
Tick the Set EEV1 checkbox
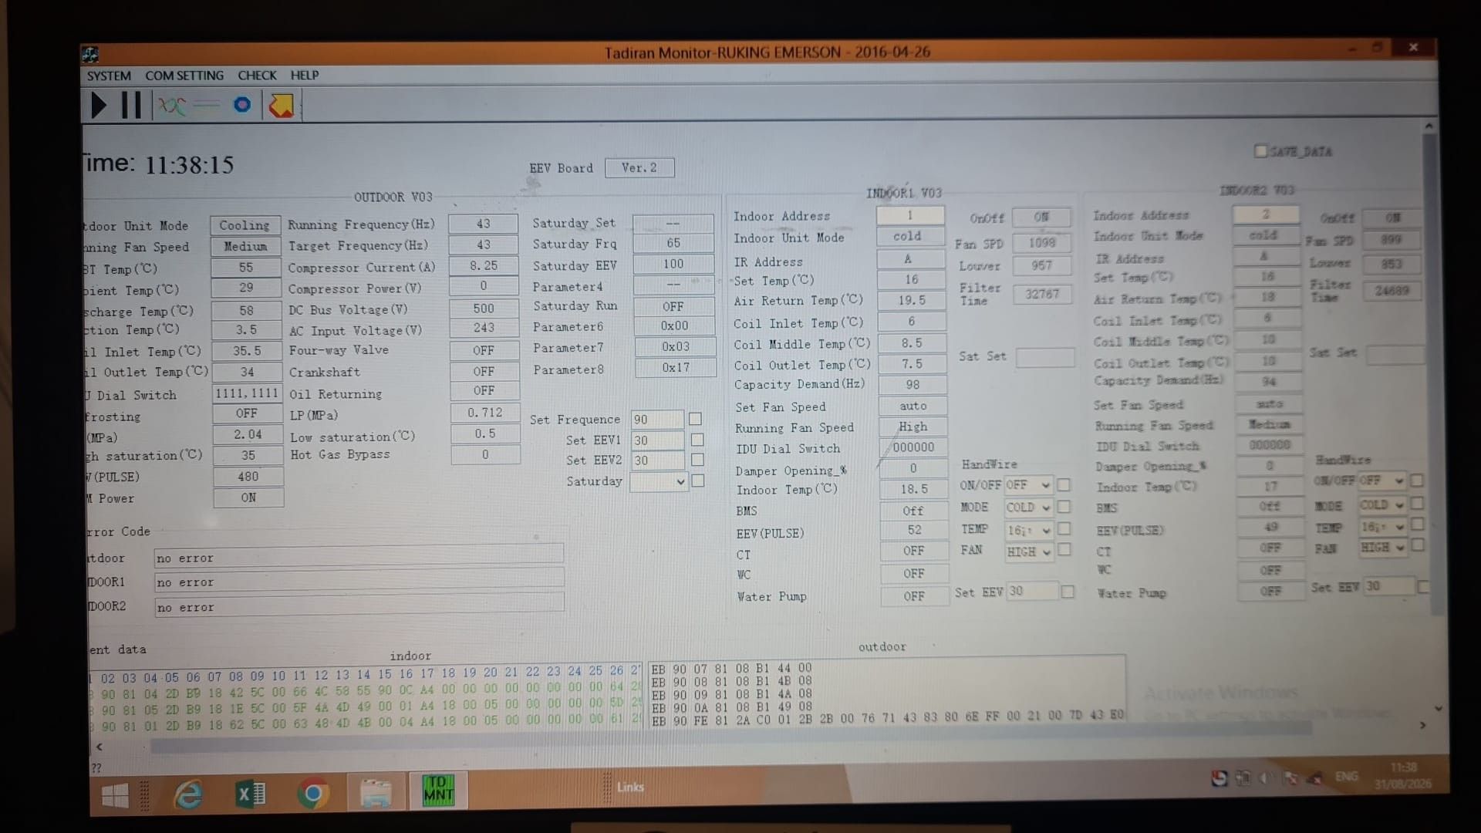(697, 440)
